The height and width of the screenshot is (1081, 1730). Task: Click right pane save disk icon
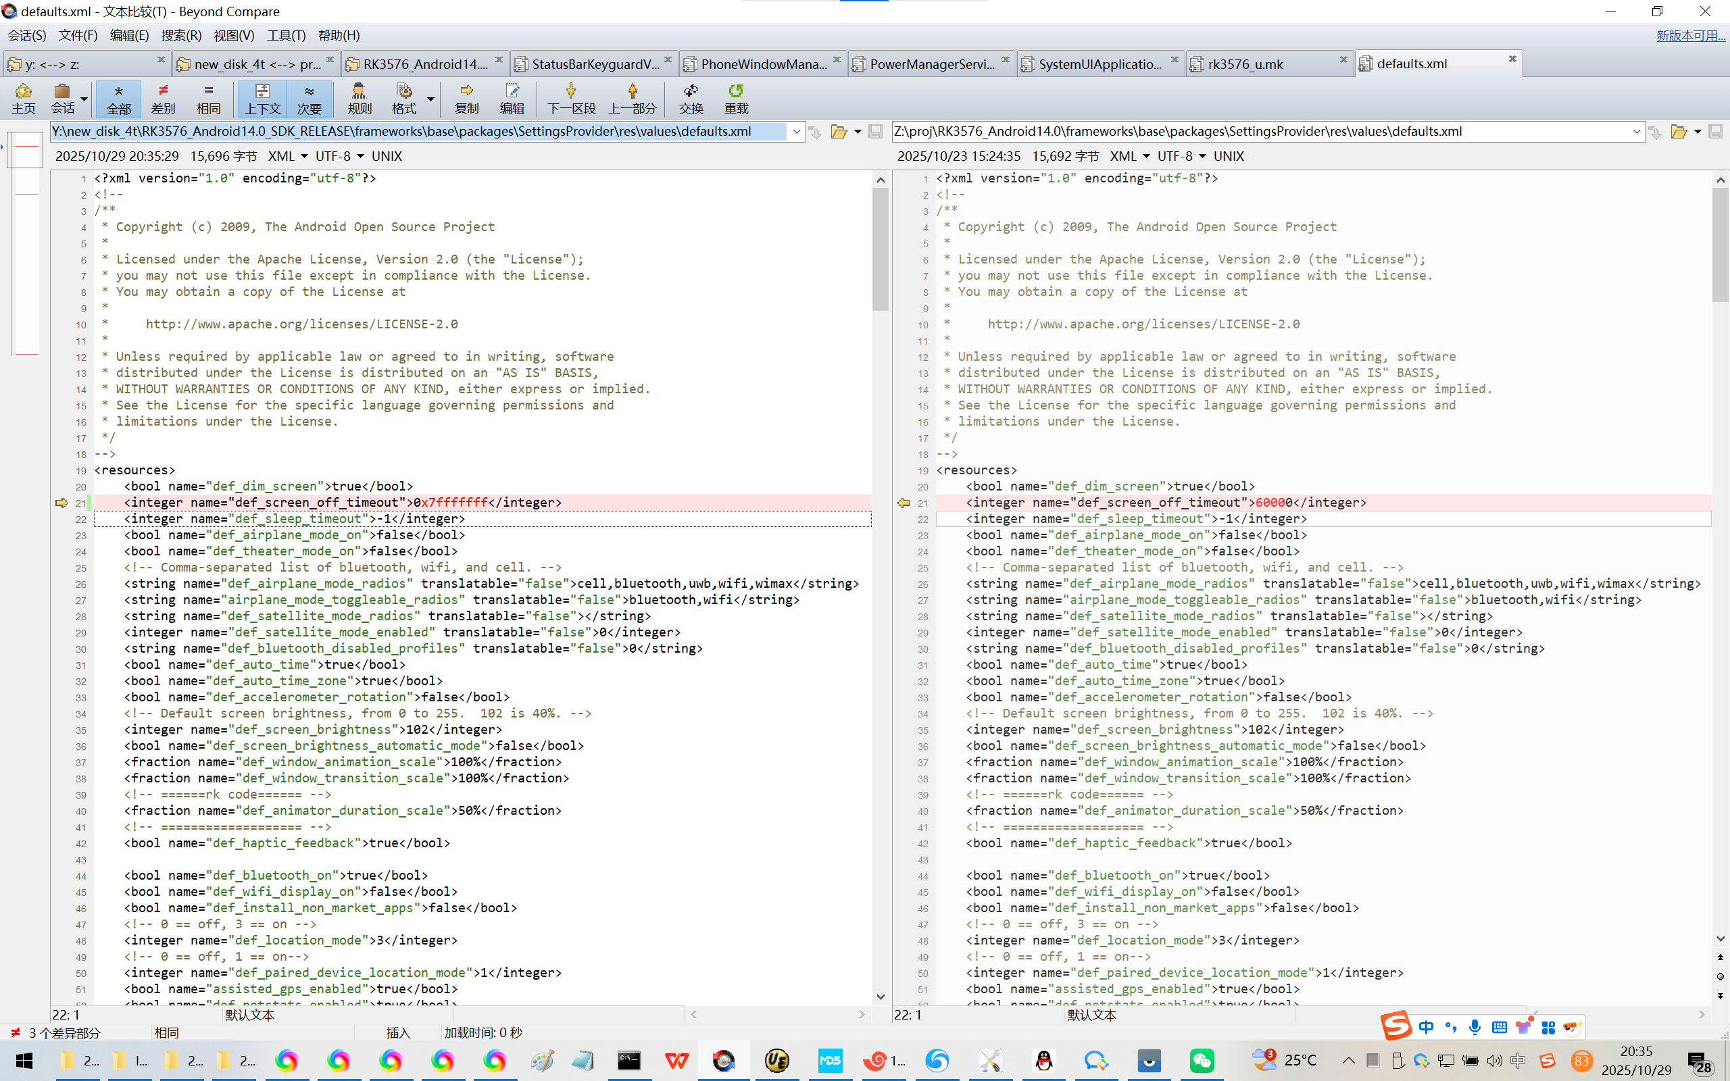point(1715,132)
